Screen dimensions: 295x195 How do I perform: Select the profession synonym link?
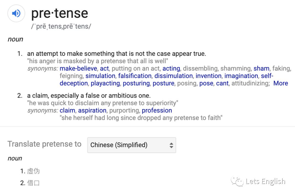157,110
